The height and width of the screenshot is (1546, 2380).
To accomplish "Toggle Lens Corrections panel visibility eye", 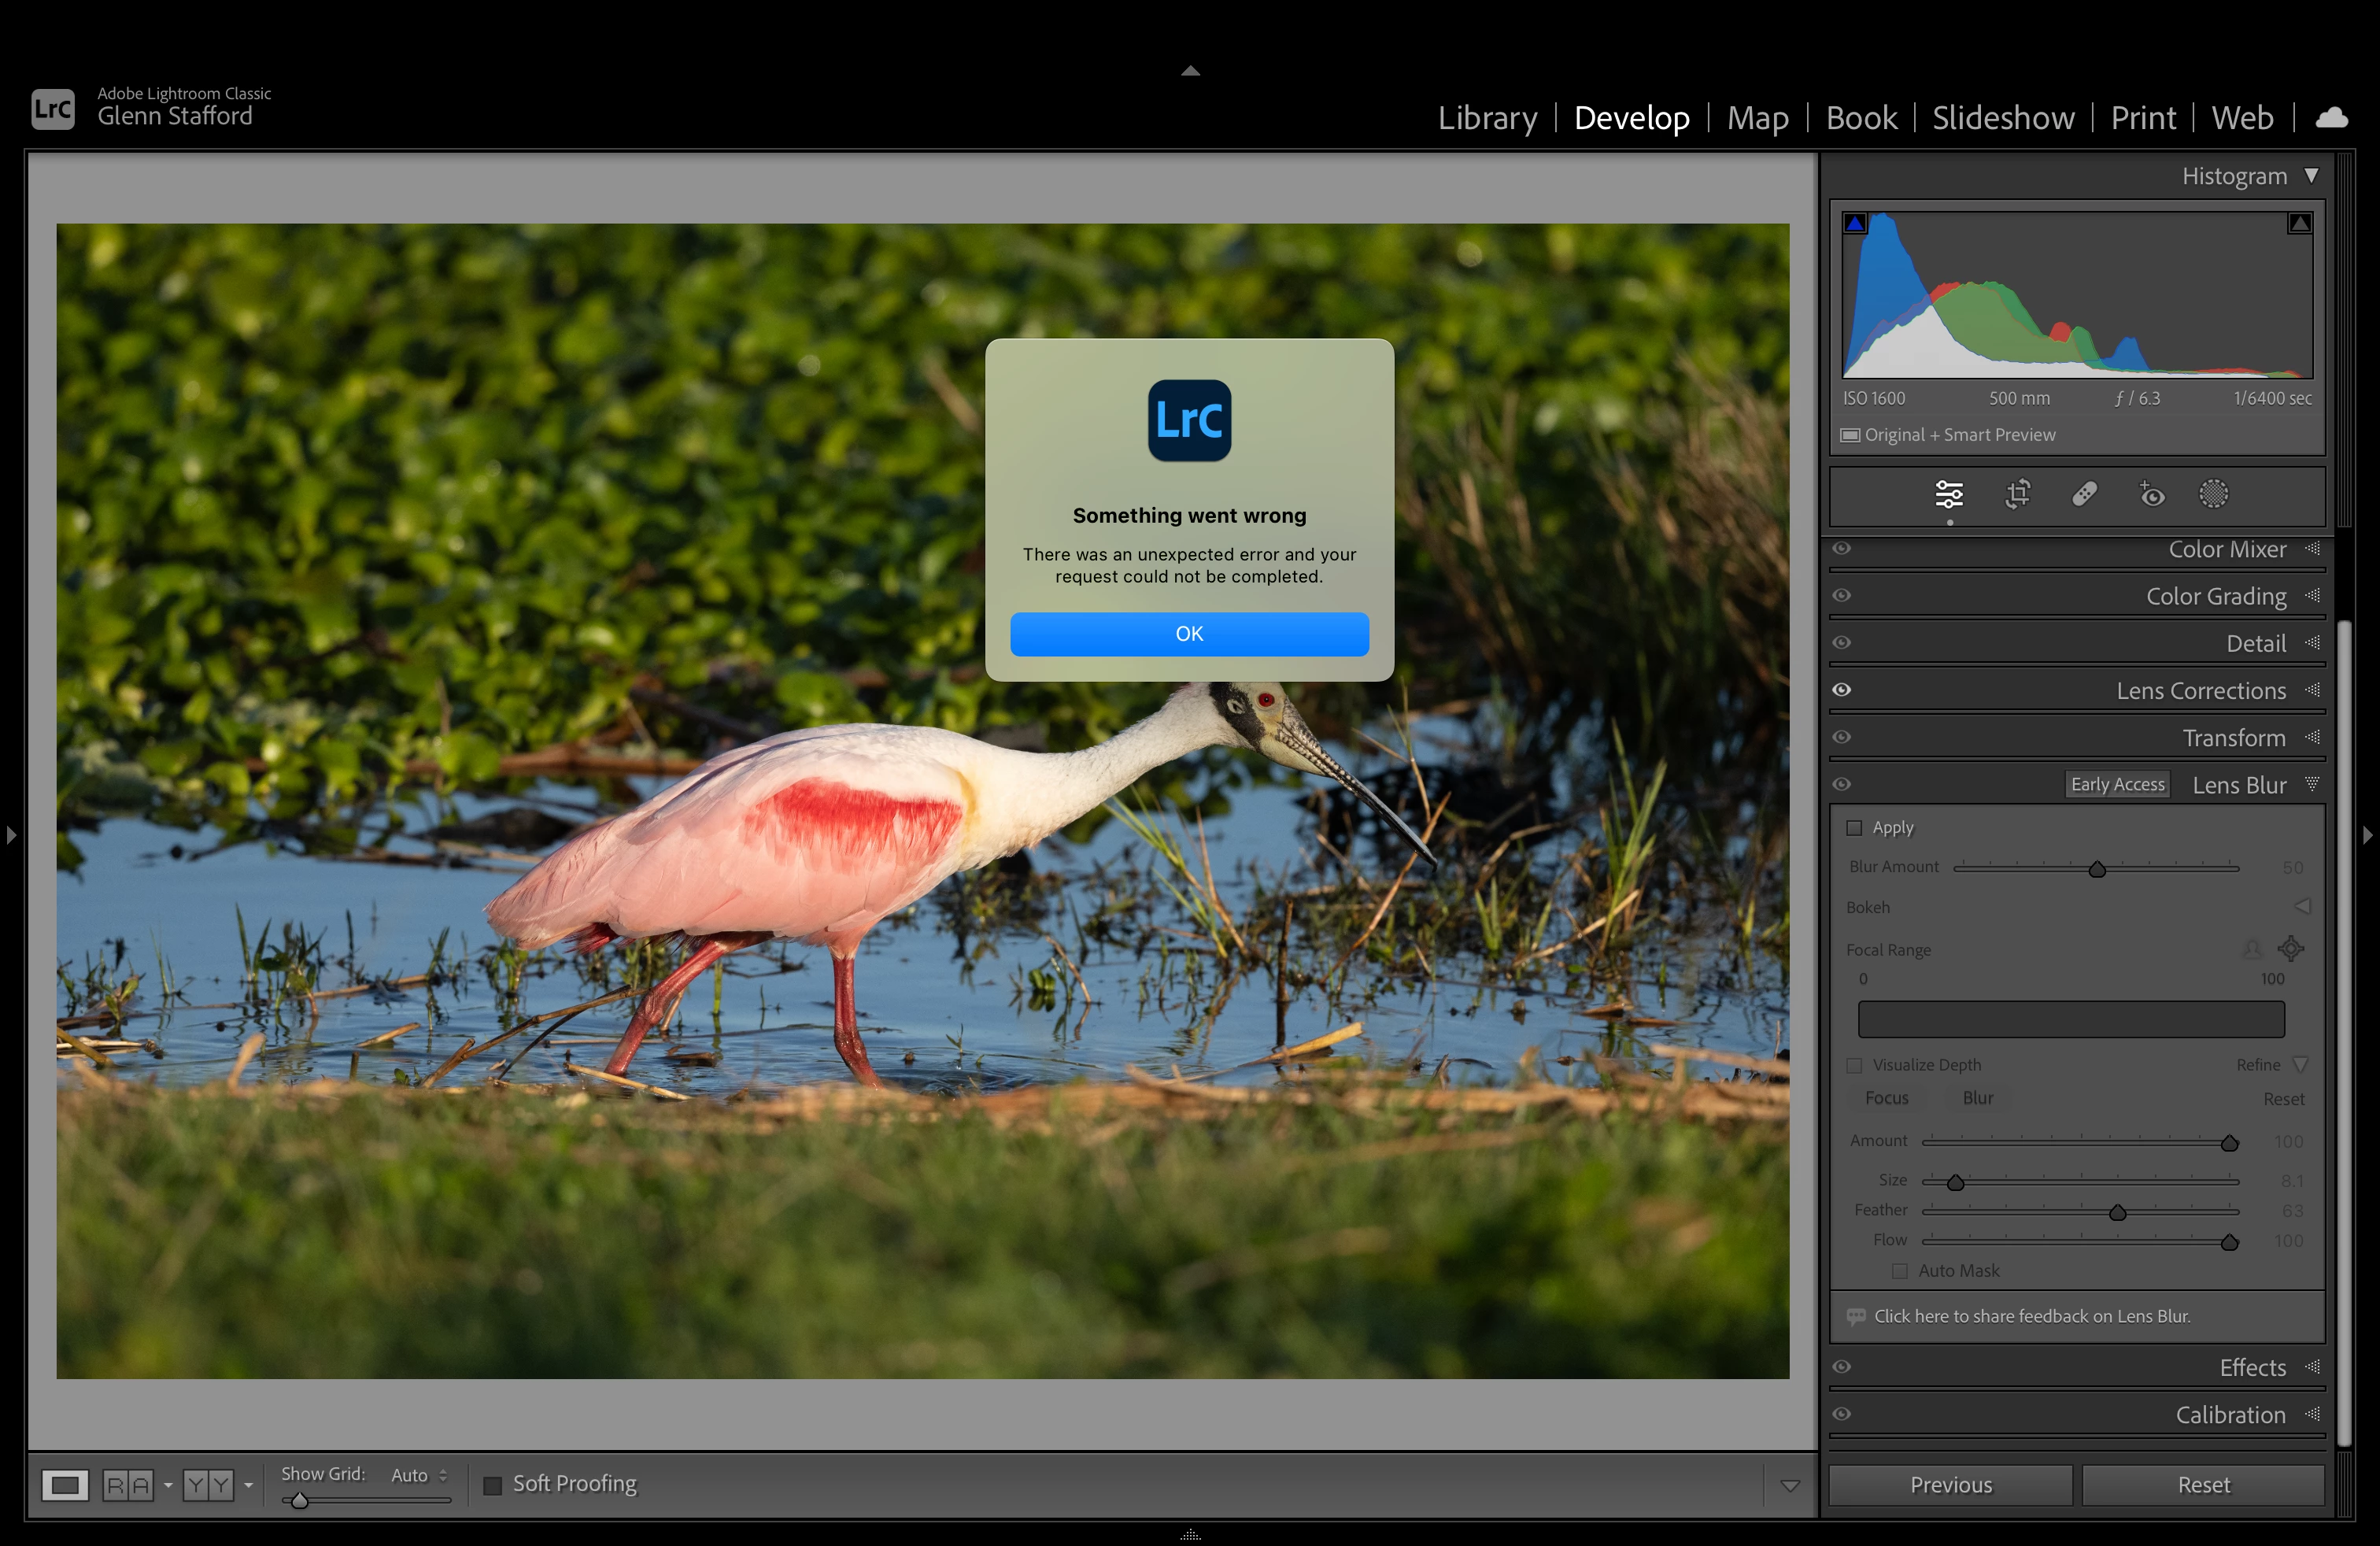I will (x=1842, y=690).
